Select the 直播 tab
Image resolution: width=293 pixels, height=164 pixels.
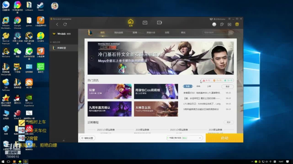[135, 32]
